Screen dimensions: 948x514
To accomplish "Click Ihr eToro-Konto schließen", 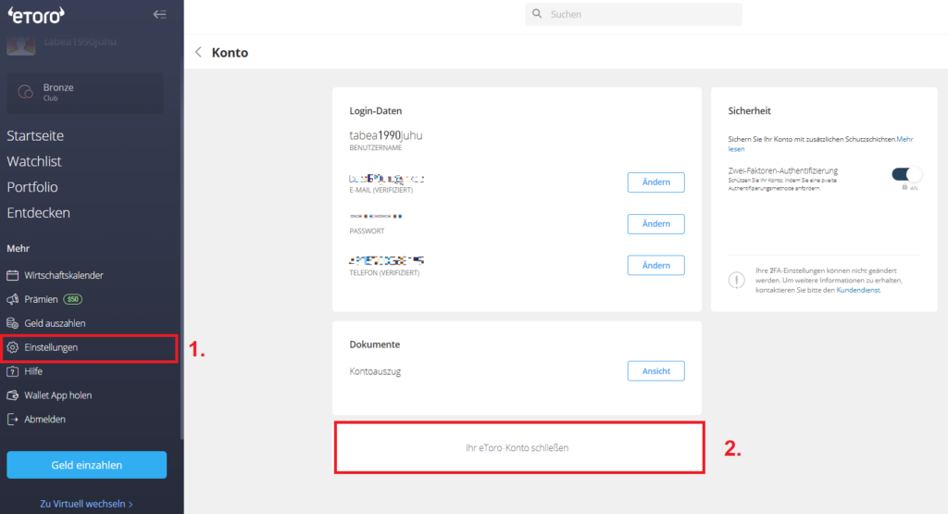I will coord(517,448).
